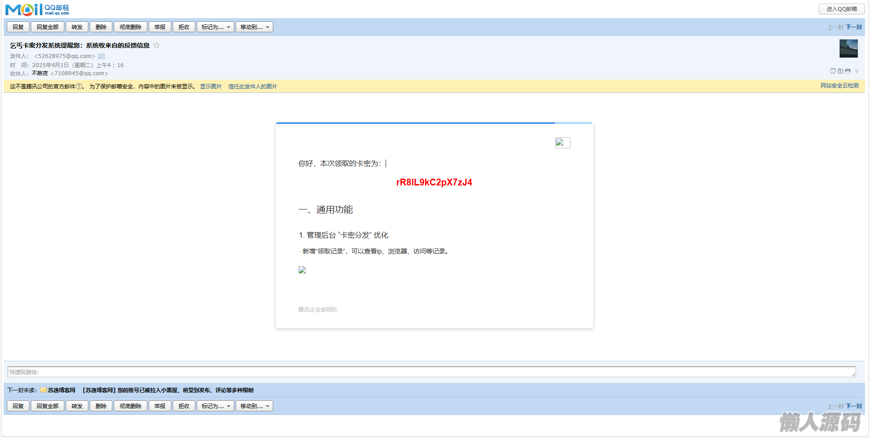Click sender avatar thumbnail
This screenshot has width=870, height=438.
[848, 49]
